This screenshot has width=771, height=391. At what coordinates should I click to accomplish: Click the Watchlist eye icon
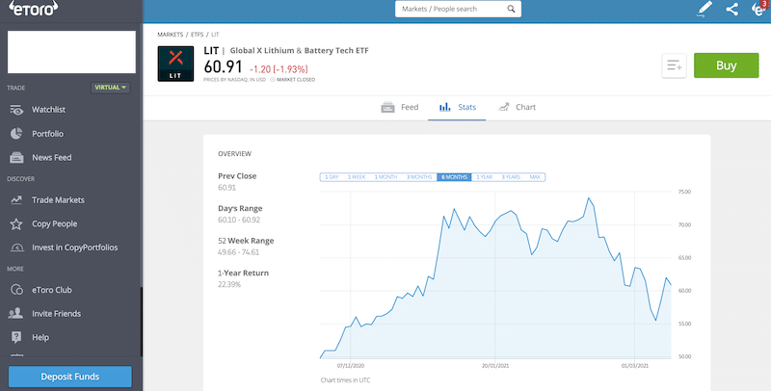pyautogui.click(x=16, y=110)
